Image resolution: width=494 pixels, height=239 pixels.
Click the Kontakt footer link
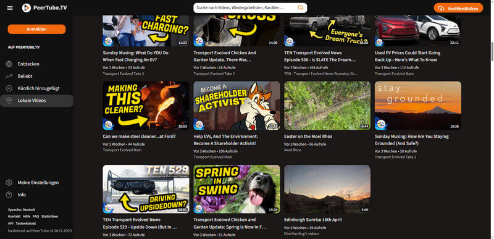click(14, 216)
